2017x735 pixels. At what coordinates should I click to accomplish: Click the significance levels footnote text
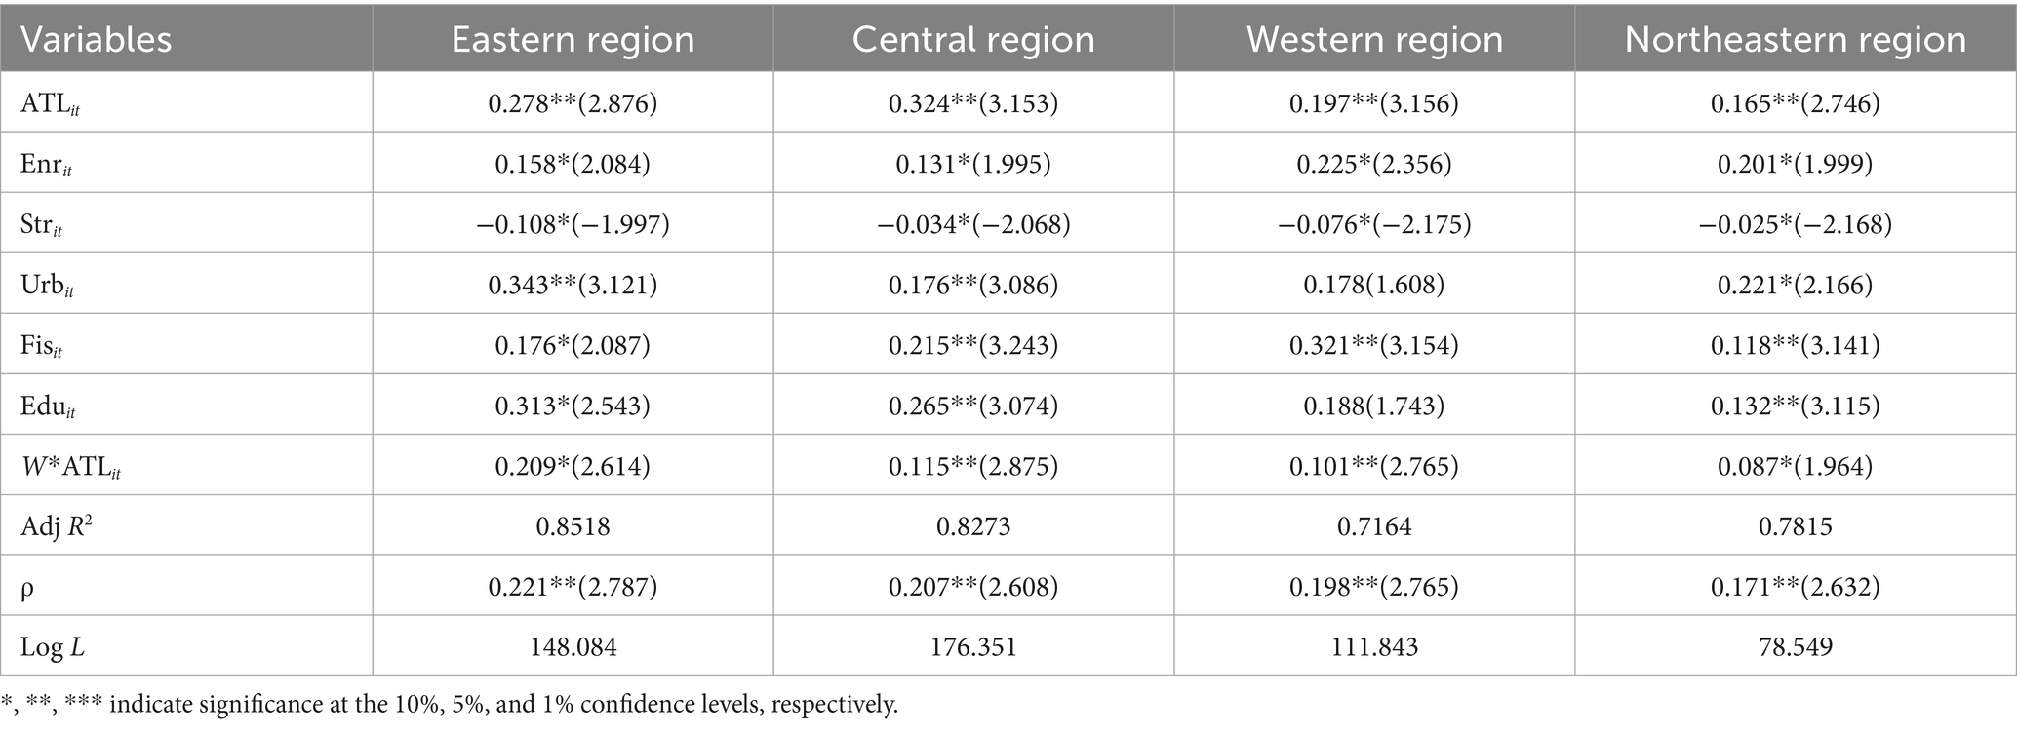coord(450,705)
